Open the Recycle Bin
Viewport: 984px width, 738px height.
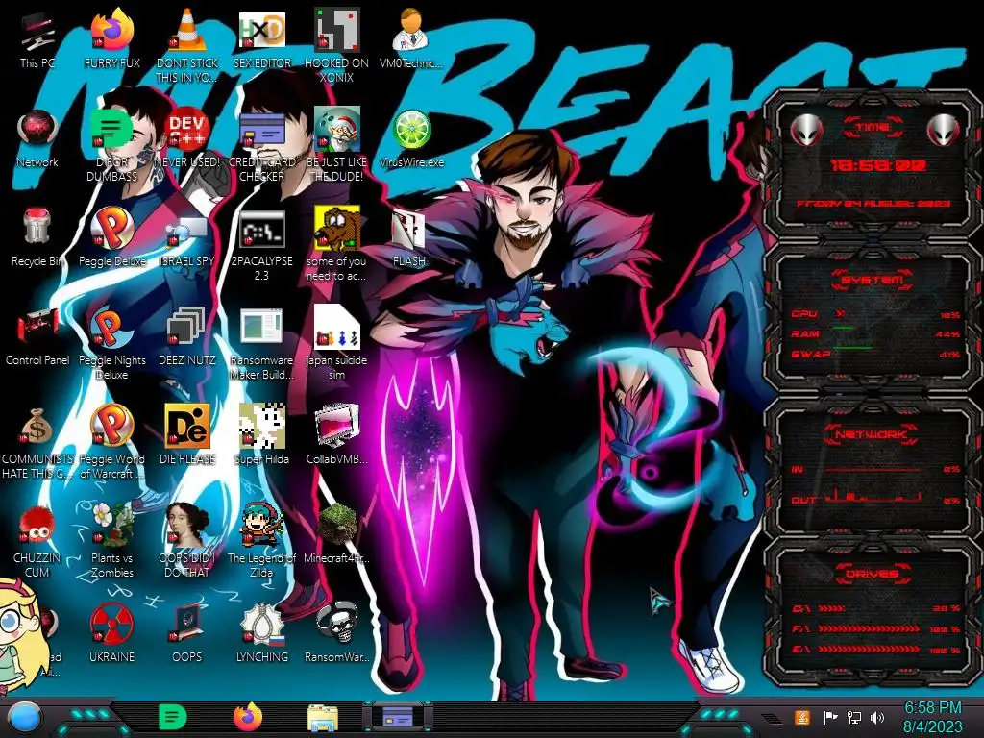click(x=37, y=237)
